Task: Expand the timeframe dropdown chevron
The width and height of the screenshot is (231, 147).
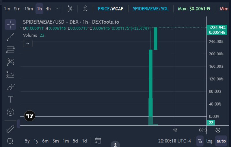Action: tap(57, 9)
